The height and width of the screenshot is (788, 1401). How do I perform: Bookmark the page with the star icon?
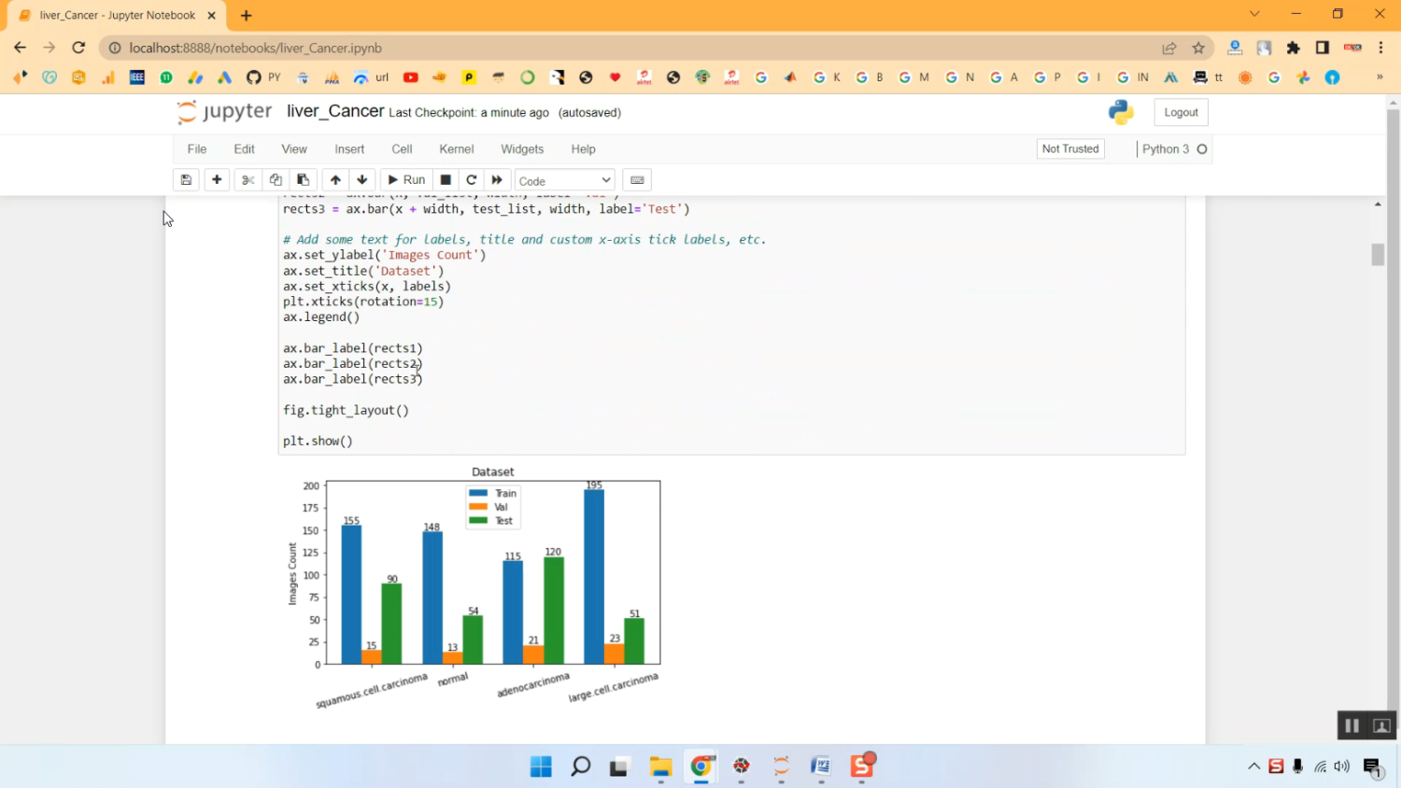[x=1198, y=48]
